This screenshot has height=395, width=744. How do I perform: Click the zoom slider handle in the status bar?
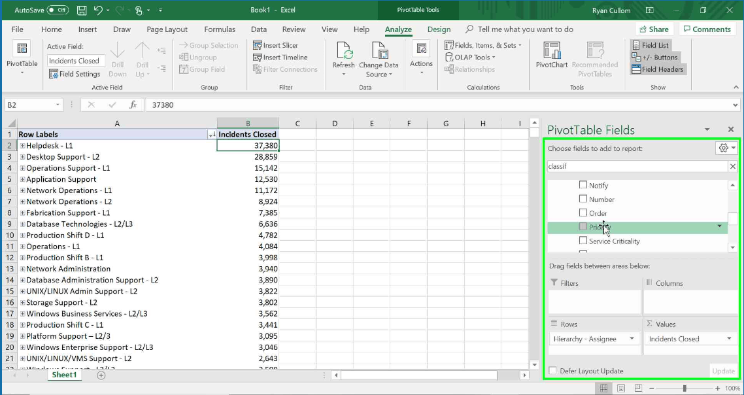pos(685,388)
